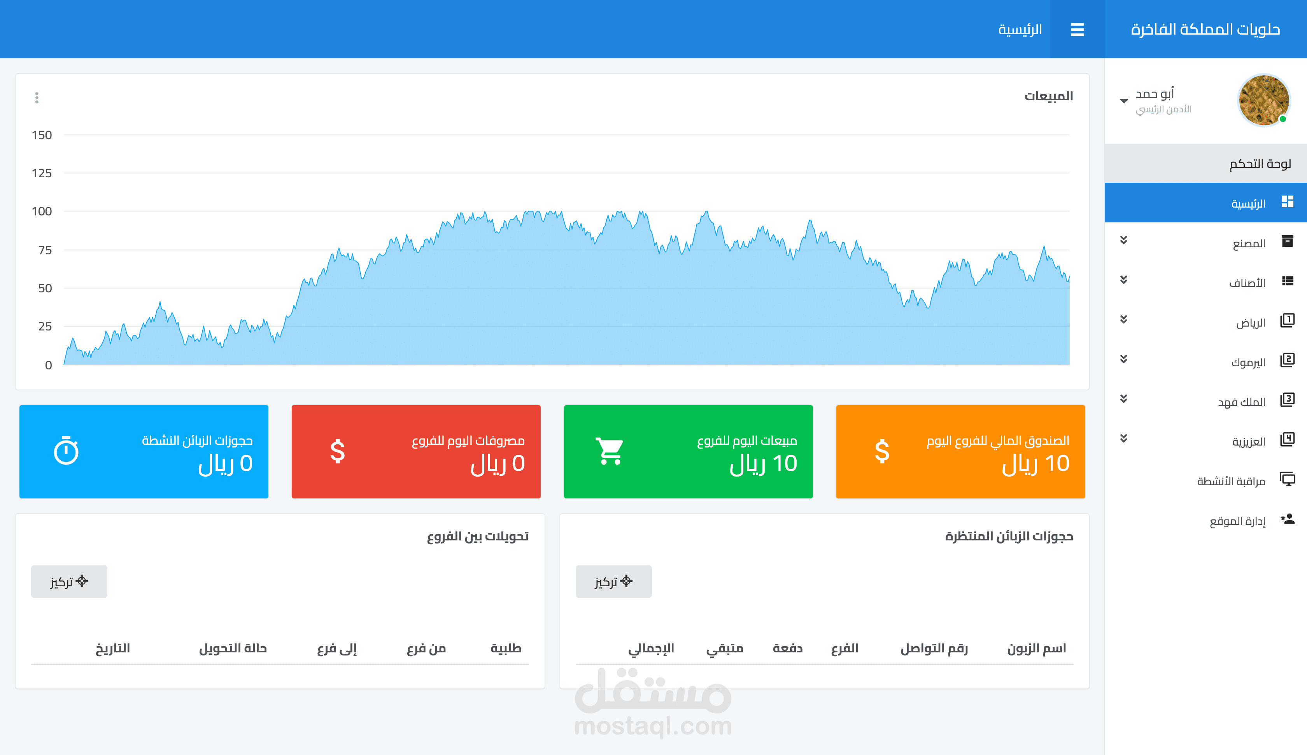Click the المصنع archive box icon
This screenshot has width=1307, height=755.
(1287, 241)
